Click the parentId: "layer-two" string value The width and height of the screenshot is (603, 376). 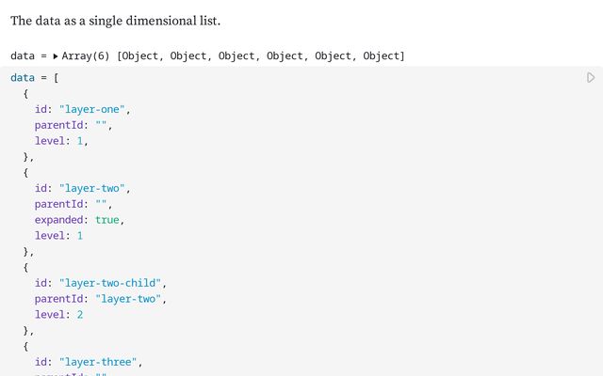coord(124,299)
